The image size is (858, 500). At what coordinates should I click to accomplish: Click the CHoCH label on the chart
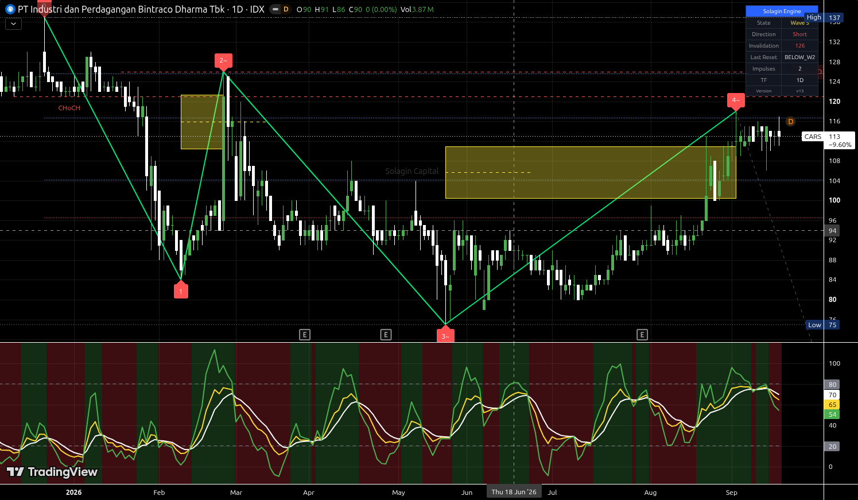tap(69, 108)
